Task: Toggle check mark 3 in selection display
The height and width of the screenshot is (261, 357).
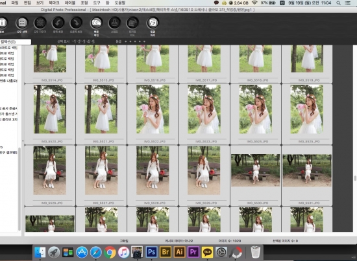Action: pos(84,41)
